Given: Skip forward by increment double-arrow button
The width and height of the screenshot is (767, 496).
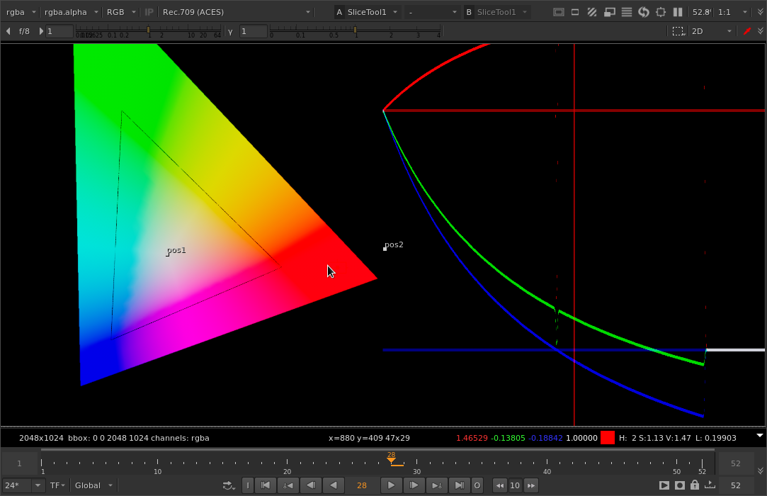Looking at the screenshot, I should (x=530, y=485).
